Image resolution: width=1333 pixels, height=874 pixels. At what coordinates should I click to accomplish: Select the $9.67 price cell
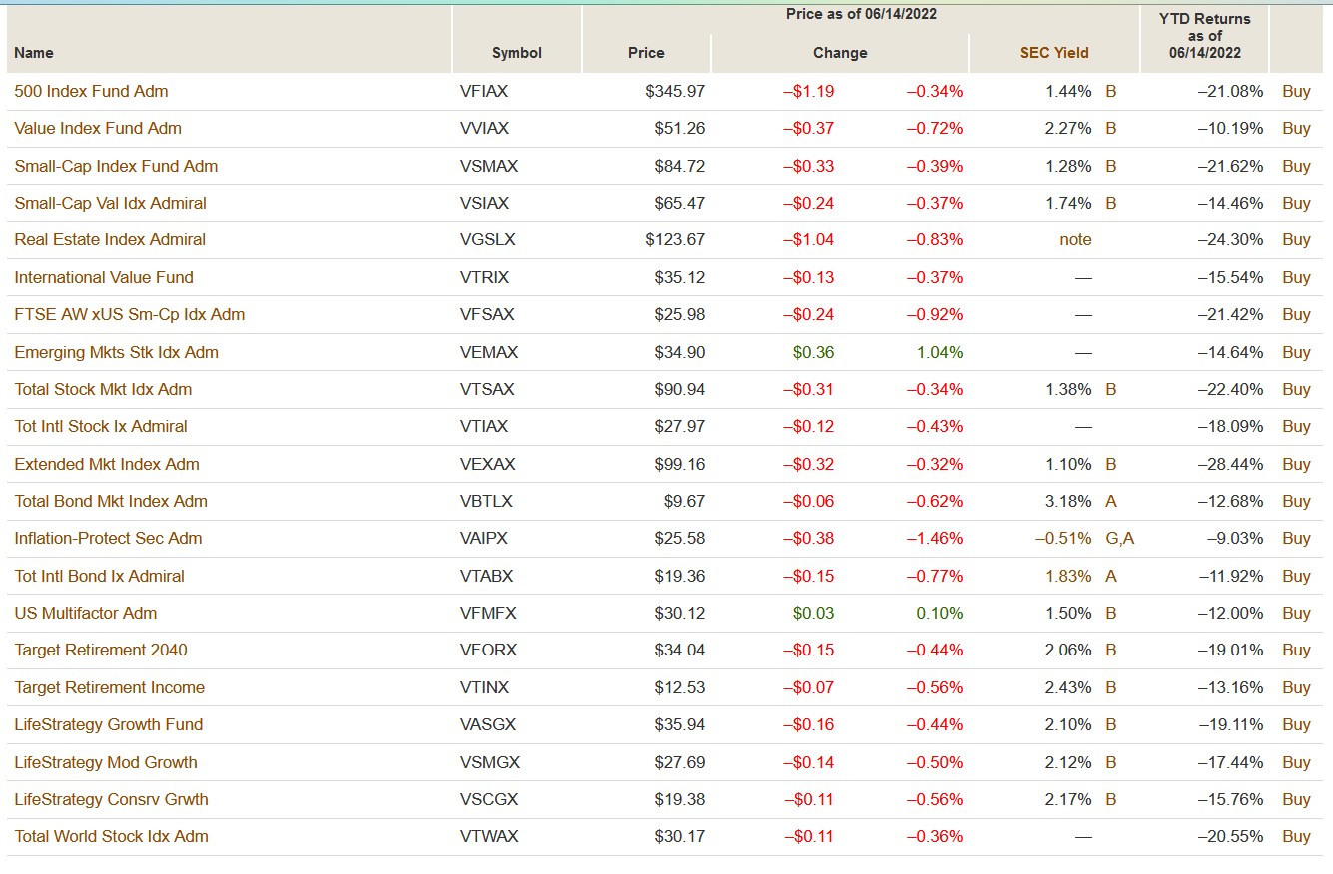tap(684, 501)
